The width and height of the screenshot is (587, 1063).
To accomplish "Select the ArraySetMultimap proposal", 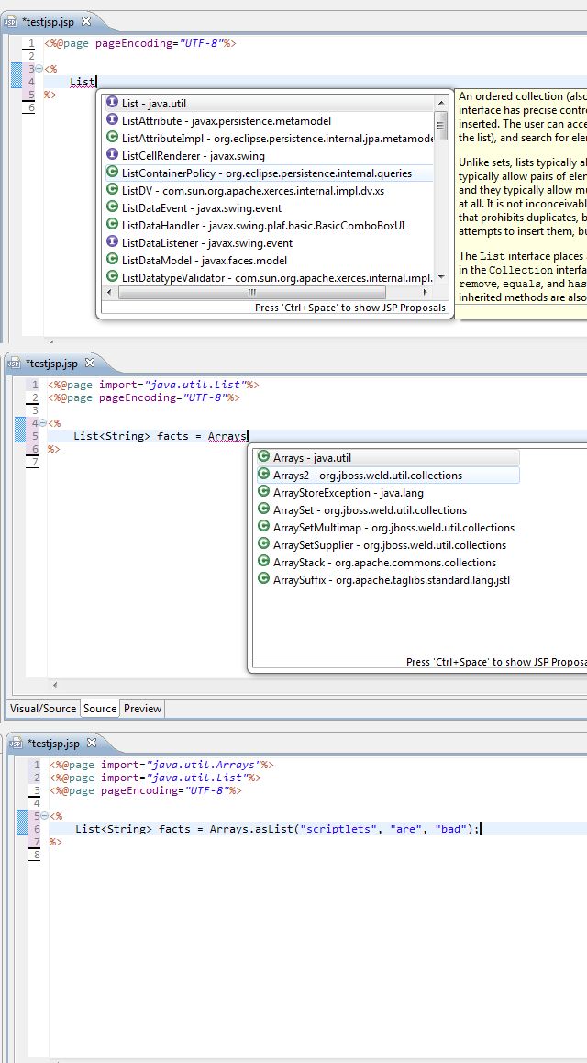I will click(388, 528).
